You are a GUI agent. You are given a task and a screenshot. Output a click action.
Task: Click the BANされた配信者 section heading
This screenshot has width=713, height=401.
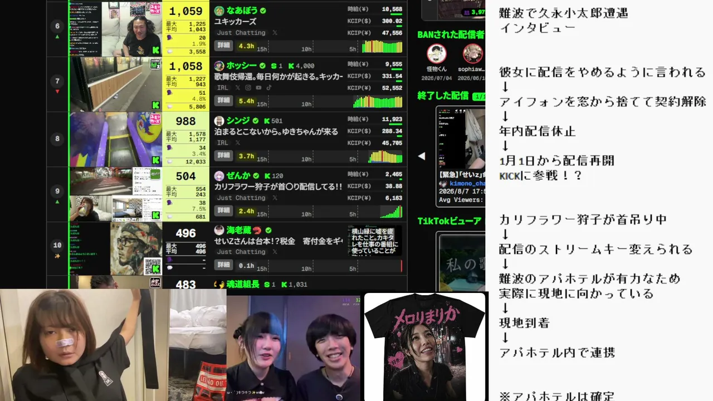point(451,35)
